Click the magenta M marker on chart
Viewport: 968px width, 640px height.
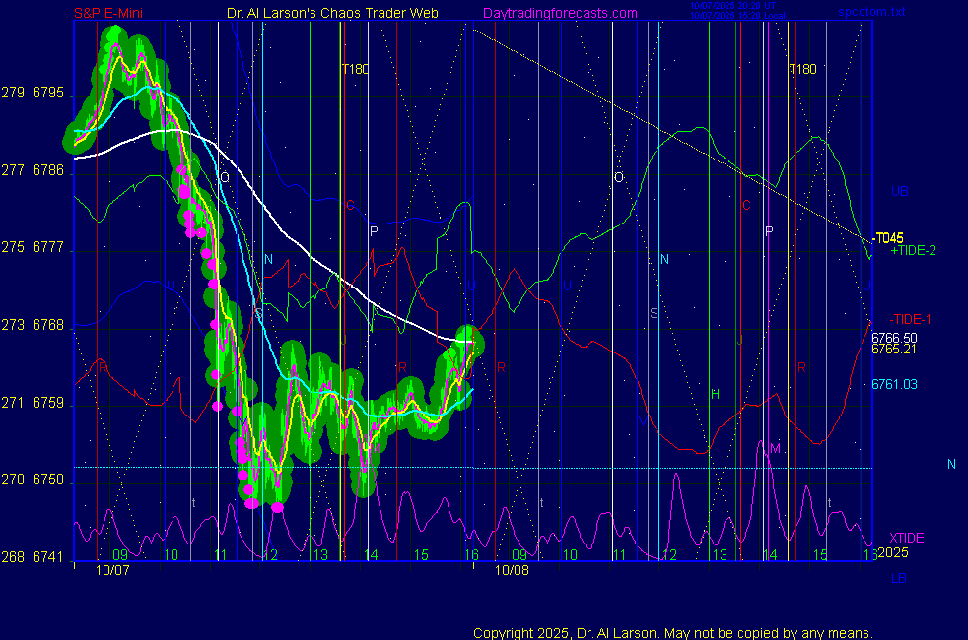click(775, 449)
